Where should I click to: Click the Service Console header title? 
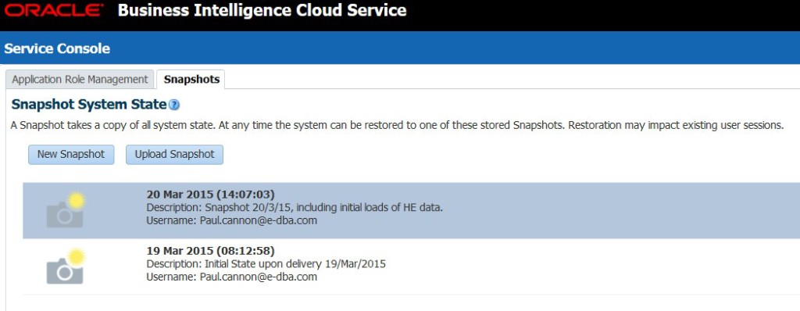pos(57,48)
